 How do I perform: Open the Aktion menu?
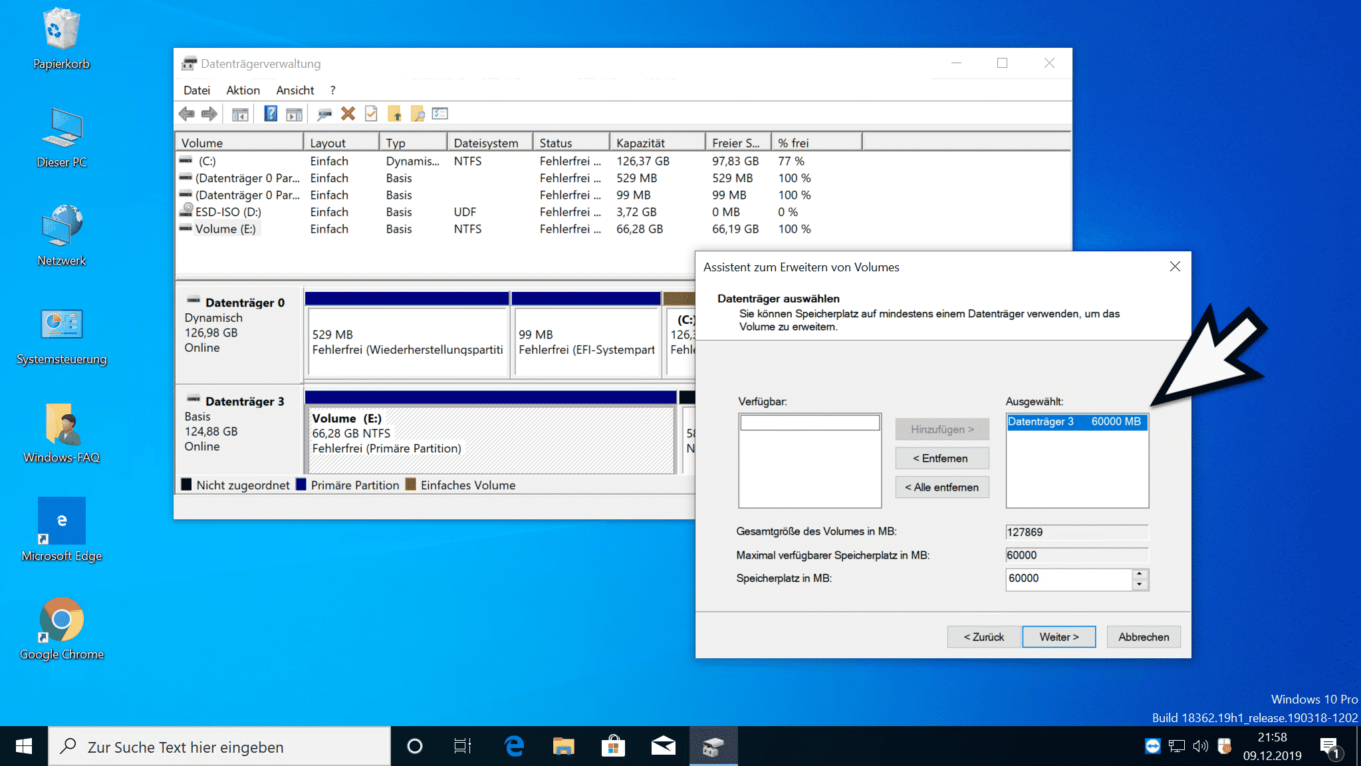click(x=243, y=90)
